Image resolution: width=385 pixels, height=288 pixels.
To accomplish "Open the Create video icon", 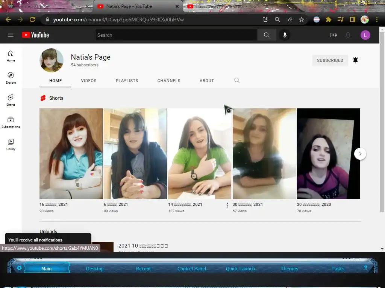I will click(x=333, y=35).
